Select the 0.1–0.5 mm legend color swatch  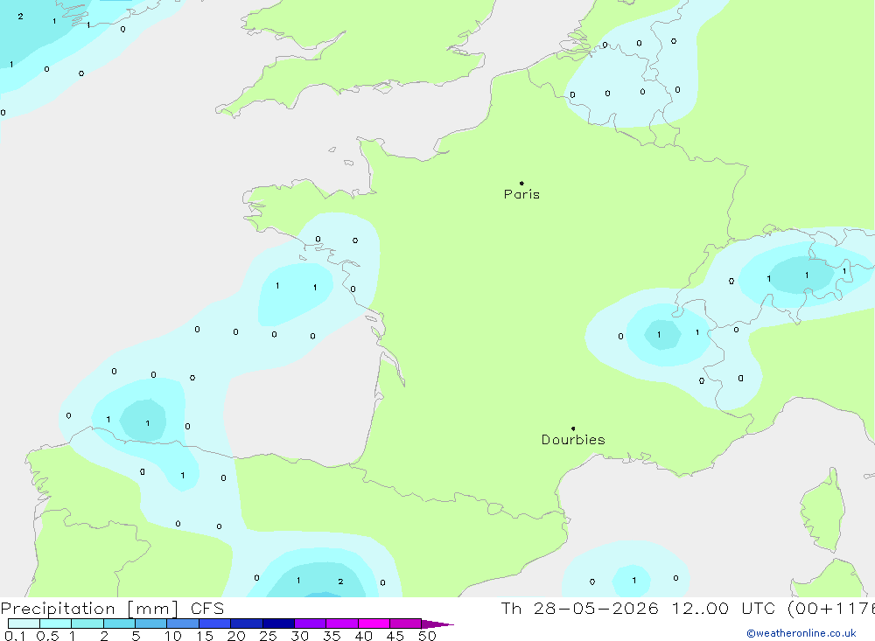24,624
